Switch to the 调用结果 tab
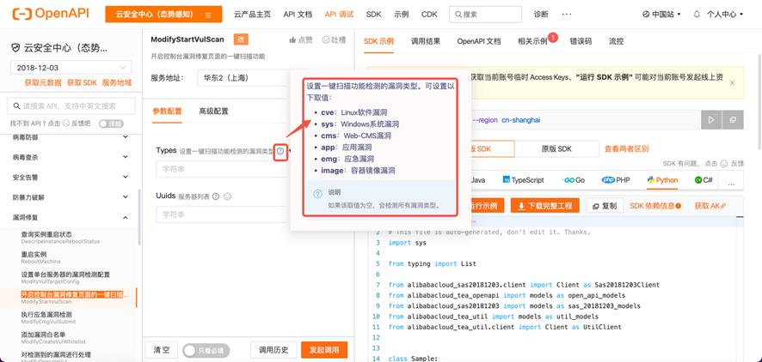This screenshot has height=362, width=762. click(426, 41)
